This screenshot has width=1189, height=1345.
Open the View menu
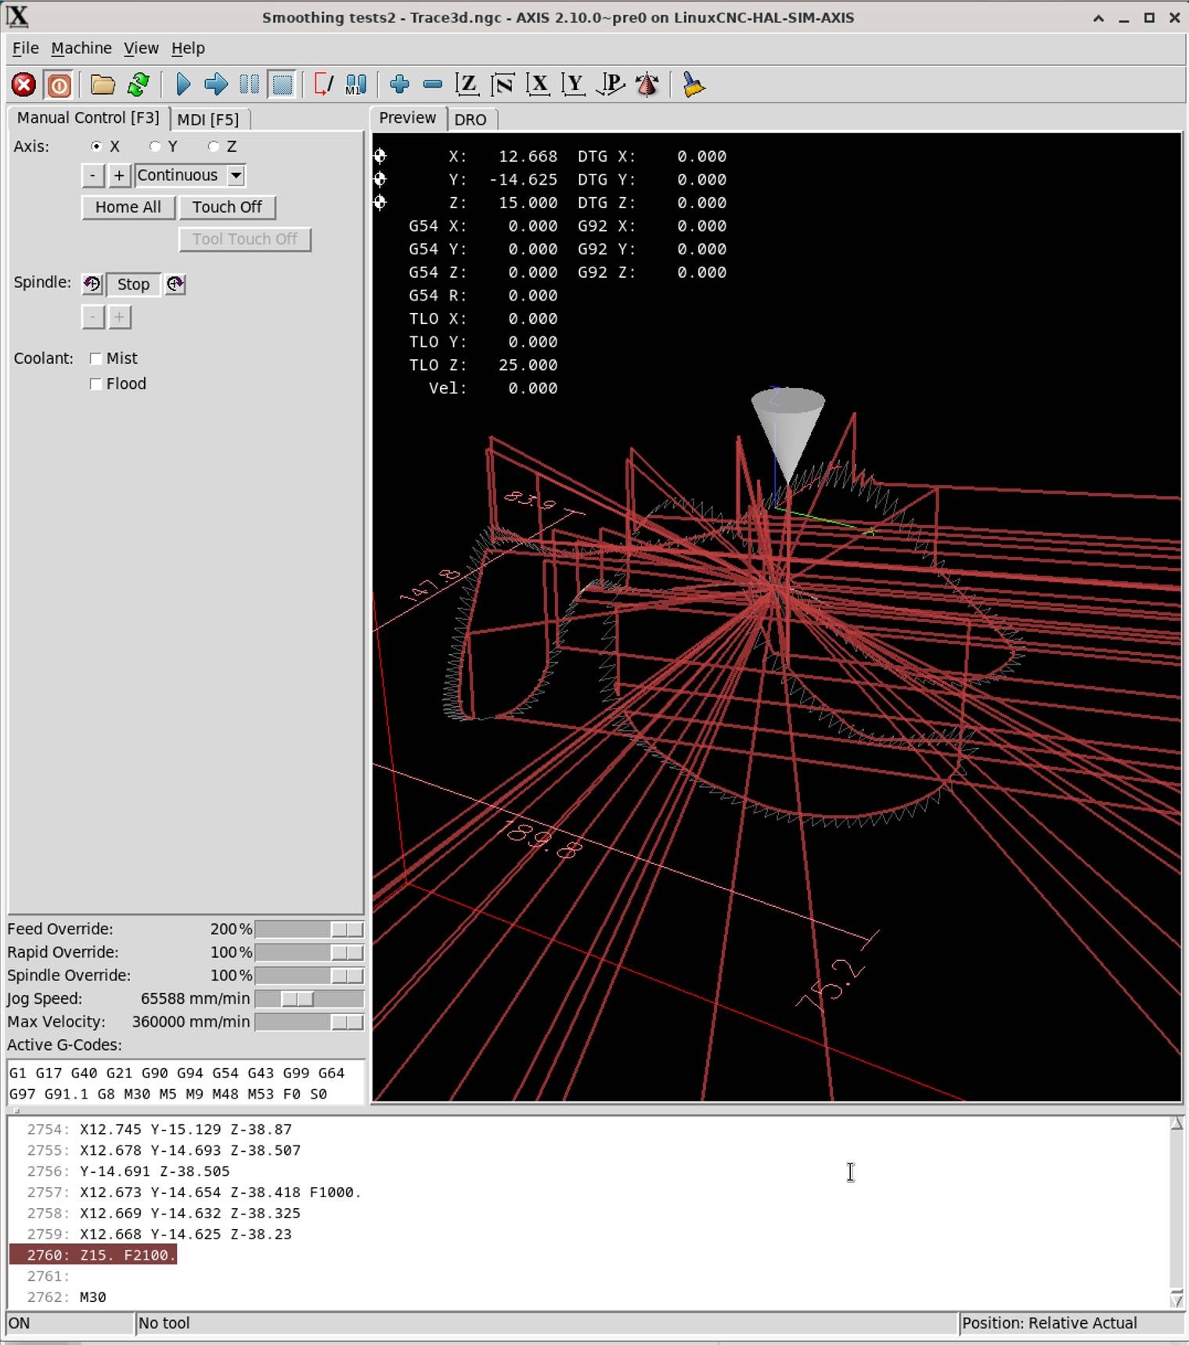click(141, 49)
